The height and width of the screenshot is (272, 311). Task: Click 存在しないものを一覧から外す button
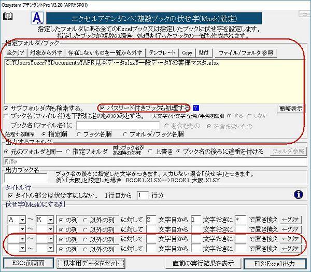pos(105,53)
